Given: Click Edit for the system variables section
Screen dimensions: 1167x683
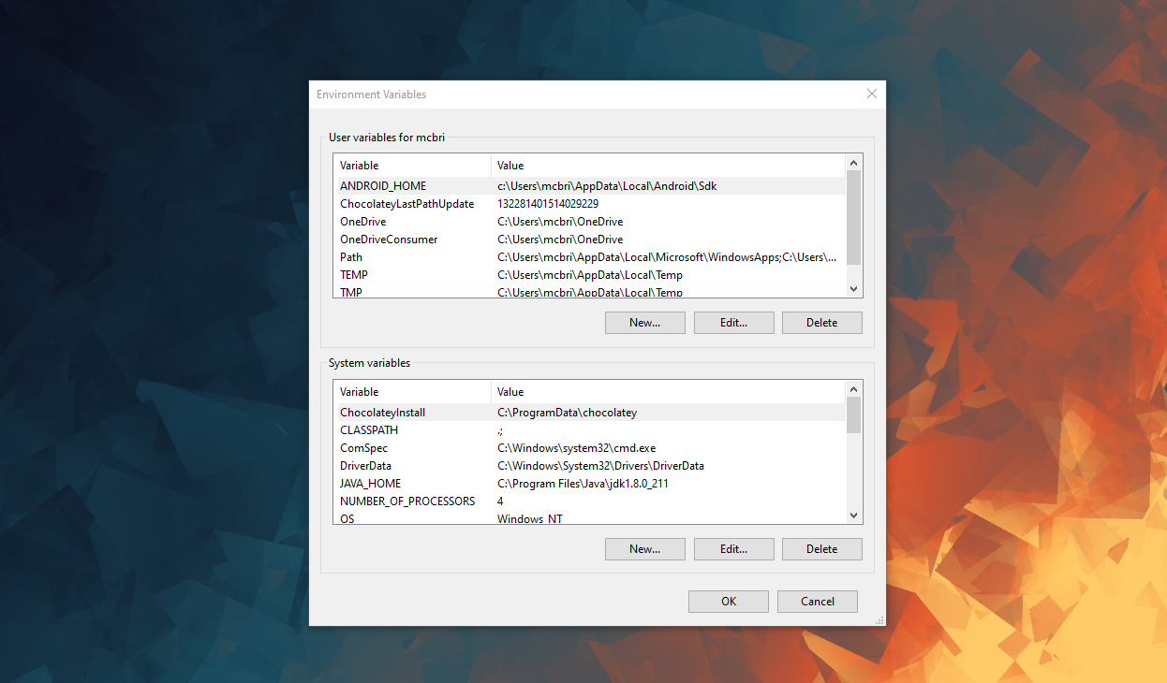Looking at the screenshot, I should point(733,548).
